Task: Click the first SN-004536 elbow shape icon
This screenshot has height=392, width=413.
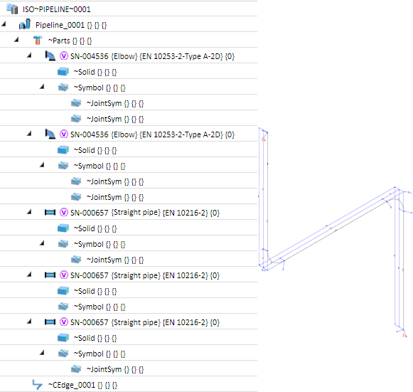Action: 50,56
